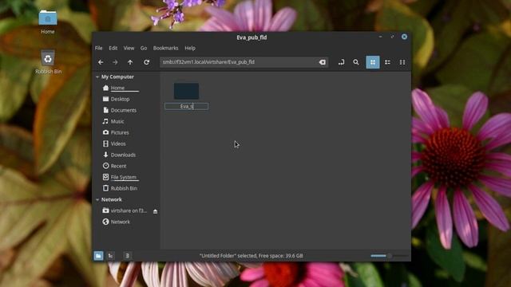The image size is (511, 287).
Task: Toggle location entry mode button
Action: [341, 62]
